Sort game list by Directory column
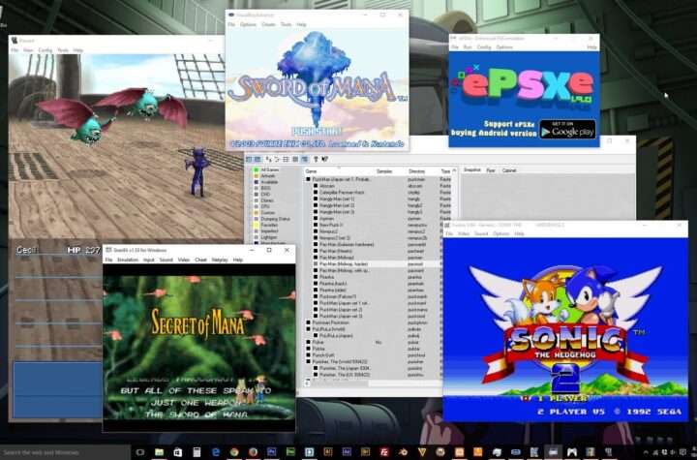The image size is (697, 460). point(417,170)
